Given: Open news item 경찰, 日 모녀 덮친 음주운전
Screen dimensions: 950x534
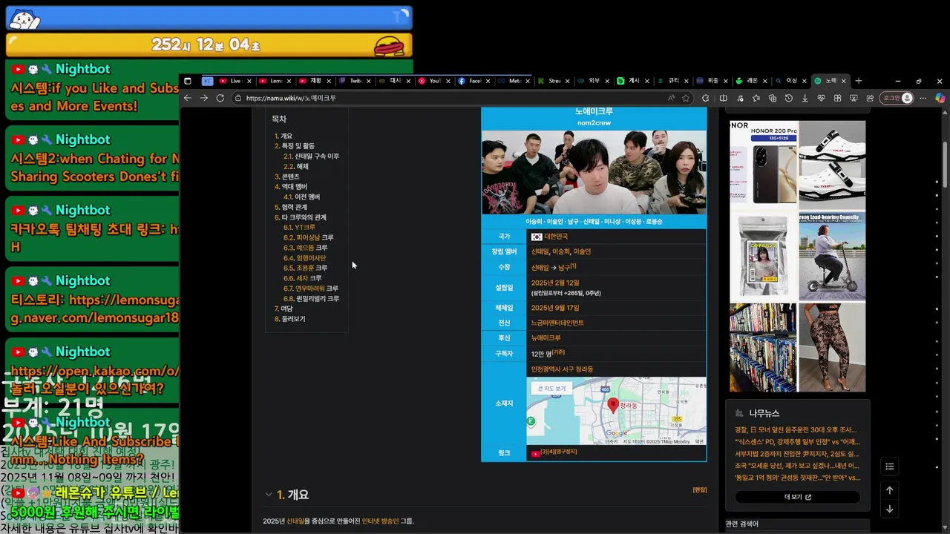Looking at the screenshot, I should point(796,429).
